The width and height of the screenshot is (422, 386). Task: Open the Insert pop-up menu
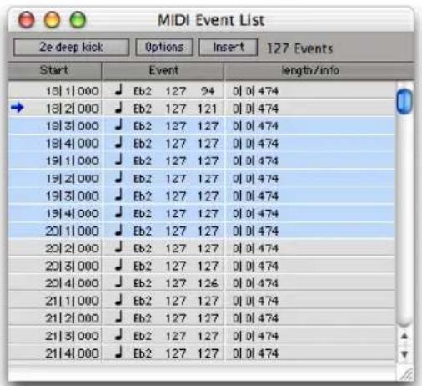point(229,47)
